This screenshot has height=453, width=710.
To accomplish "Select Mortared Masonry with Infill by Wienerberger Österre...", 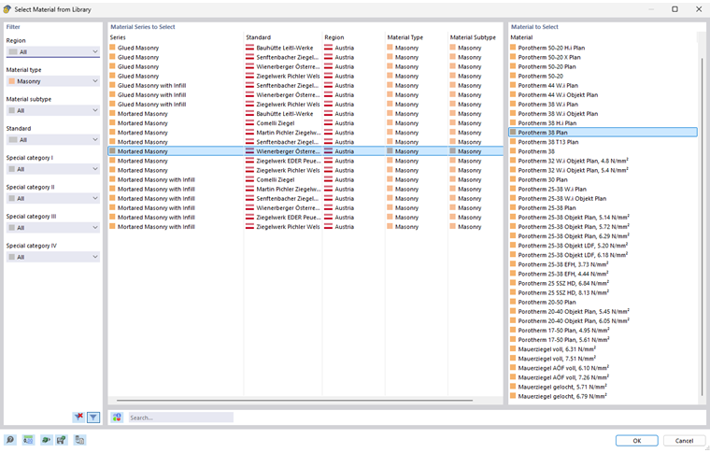I will click(305, 207).
